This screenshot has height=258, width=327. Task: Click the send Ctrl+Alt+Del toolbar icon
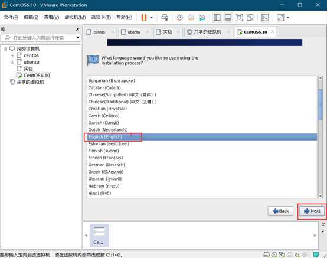165,18
